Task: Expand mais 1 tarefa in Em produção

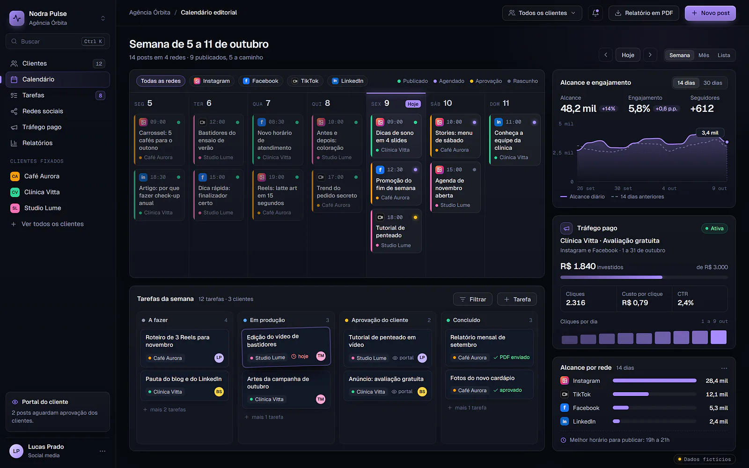Action: (264, 417)
